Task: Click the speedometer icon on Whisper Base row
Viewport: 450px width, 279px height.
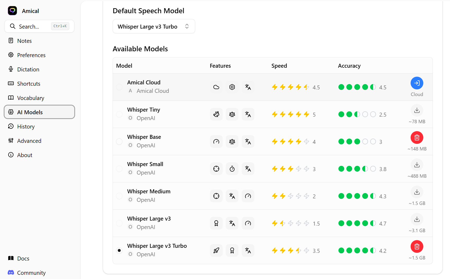Action: (x=216, y=141)
